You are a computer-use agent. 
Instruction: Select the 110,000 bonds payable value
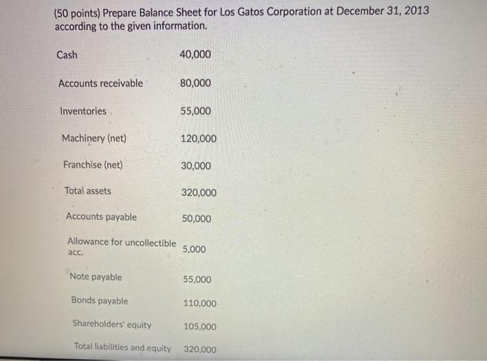pyautogui.click(x=200, y=303)
